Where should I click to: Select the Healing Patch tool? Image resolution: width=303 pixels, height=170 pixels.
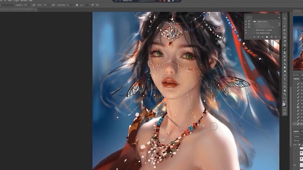(x=284, y=45)
